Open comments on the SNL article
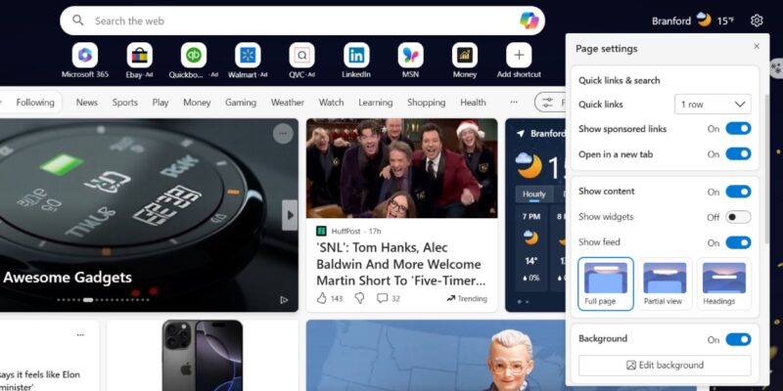This screenshot has height=391, width=783. tap(382, 298)
